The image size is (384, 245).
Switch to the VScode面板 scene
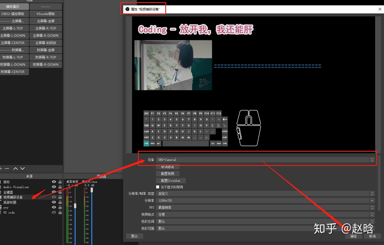(x=46, y=14)
